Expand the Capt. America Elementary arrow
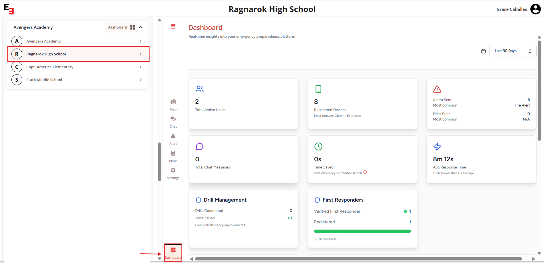Image resolution: width=544 pixels, height=263 pixels. tap(140, 67)
